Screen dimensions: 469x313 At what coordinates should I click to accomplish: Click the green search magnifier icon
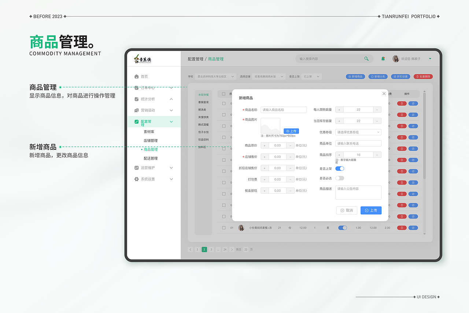(x=366, y=59)
